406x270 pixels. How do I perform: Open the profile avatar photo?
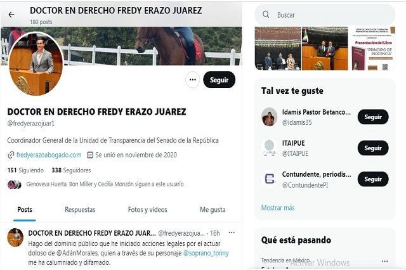(x=36, y=63)
